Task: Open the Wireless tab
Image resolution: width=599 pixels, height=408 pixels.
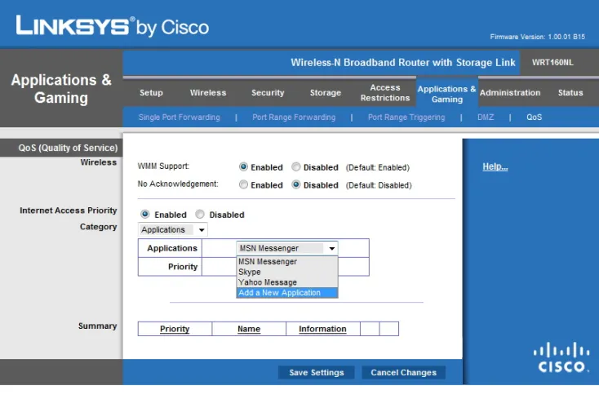Action: click(207, 93)
